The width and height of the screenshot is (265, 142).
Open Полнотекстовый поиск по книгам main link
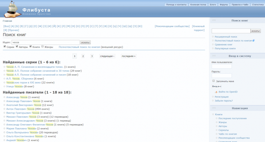(79, 47)
